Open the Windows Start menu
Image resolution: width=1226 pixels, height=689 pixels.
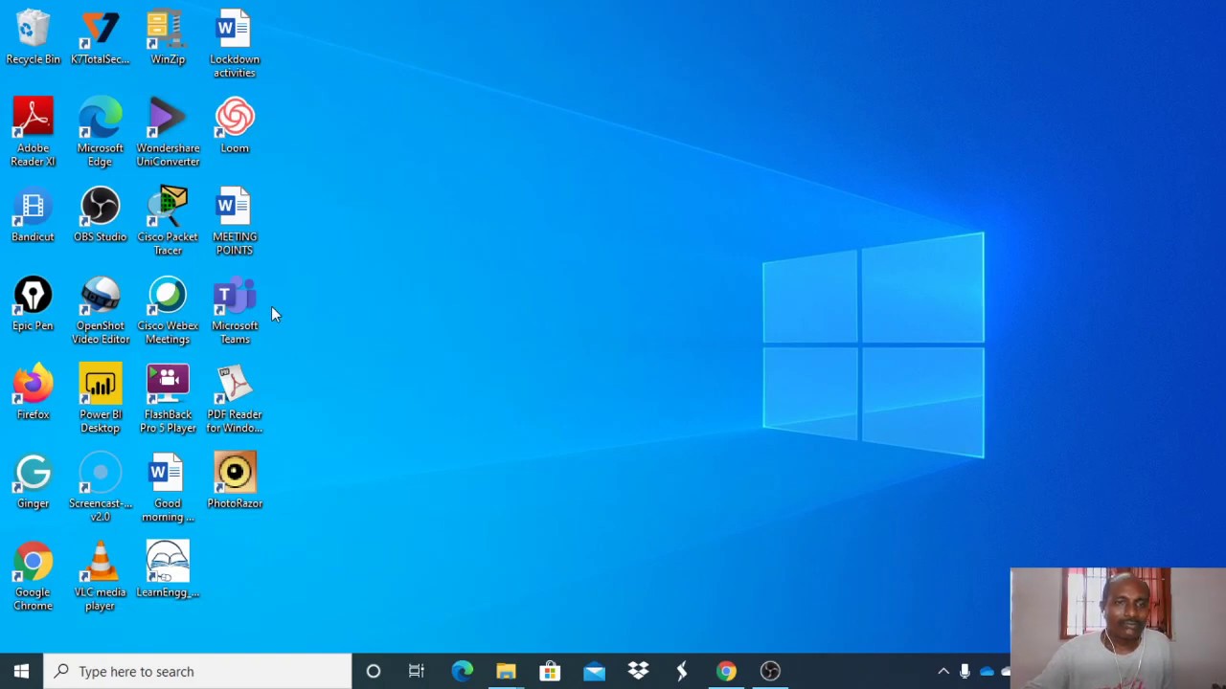pos(21,671)
